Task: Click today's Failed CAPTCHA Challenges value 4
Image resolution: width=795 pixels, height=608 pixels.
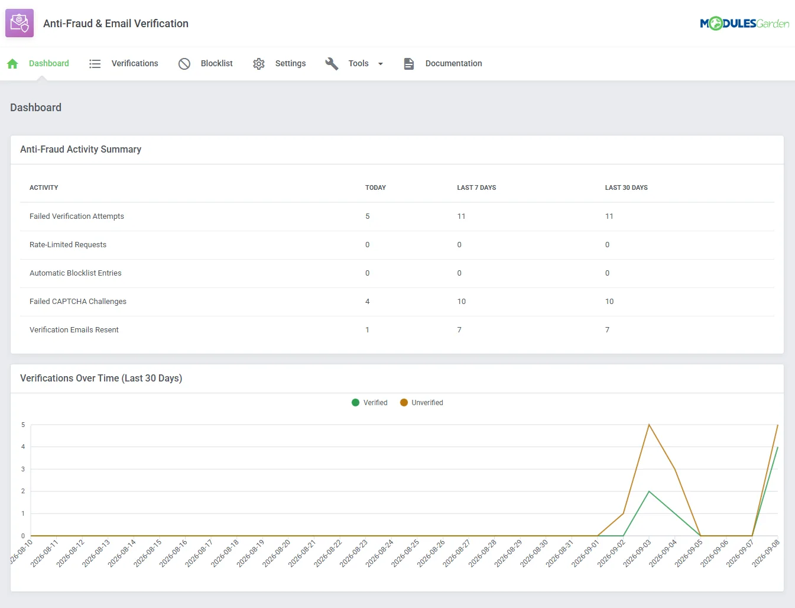Action: click(x=368, y=302)
